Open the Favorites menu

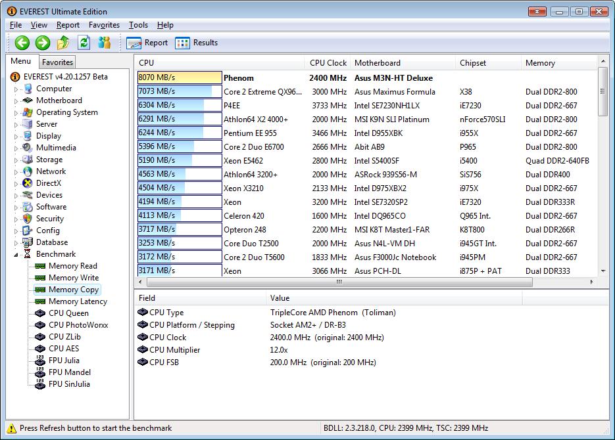pyautogui.click(x=104, y=25)
